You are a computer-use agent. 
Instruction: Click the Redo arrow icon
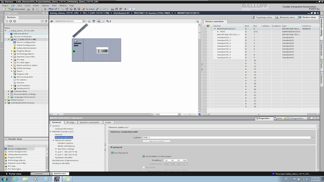[56, 9]
